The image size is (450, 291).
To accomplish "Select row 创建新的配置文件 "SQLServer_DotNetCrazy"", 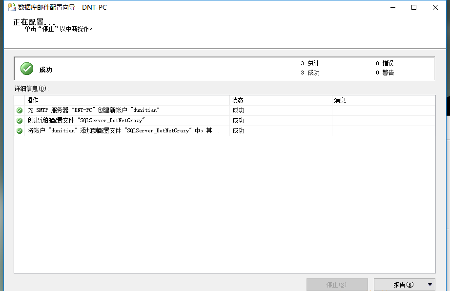I will (x=225, y=121).
